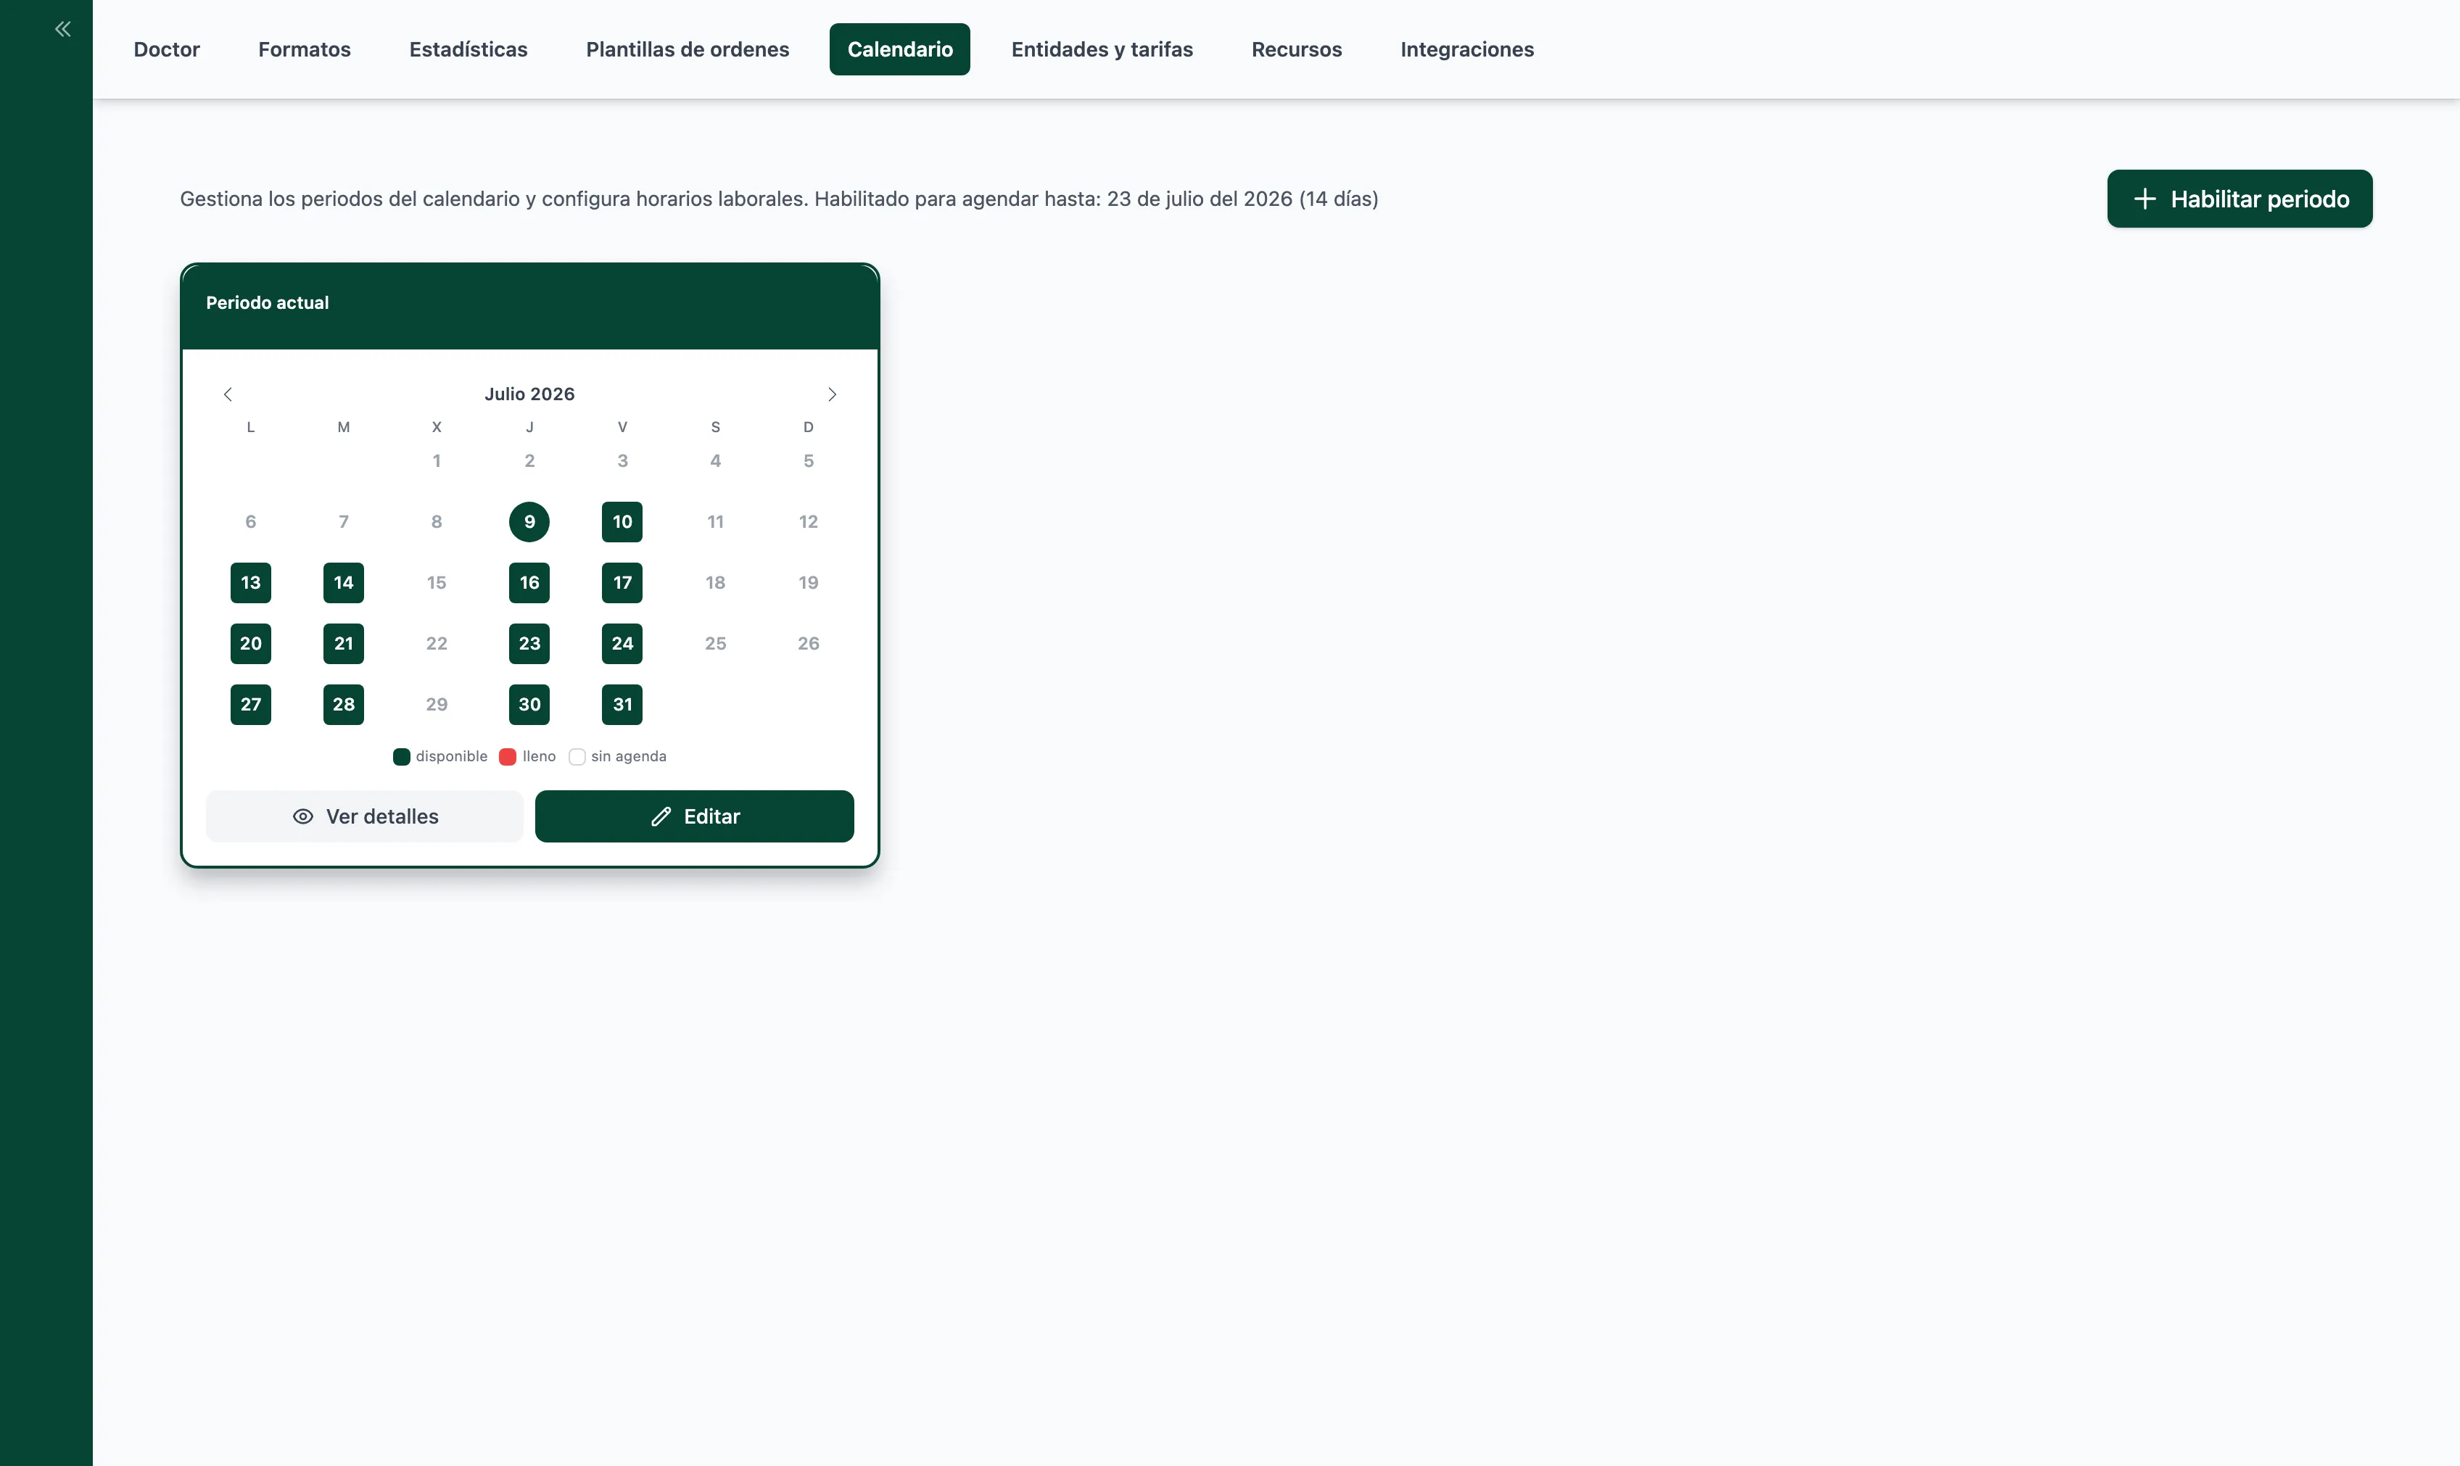Click available day 30

[x=529, y=704]
